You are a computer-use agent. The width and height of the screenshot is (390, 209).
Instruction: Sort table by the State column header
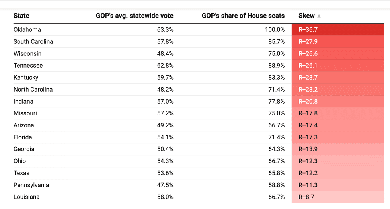click(x=21, y=16)
